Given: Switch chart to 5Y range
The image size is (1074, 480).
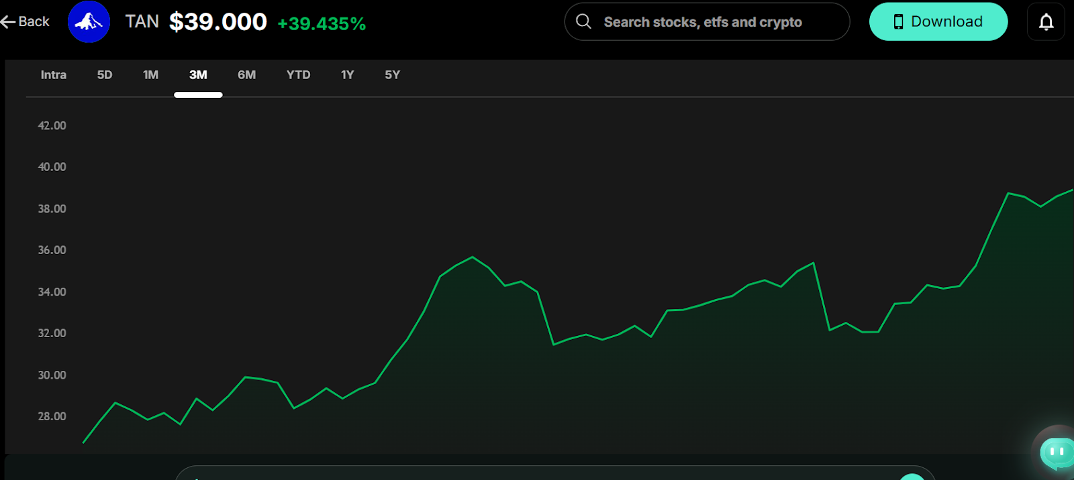Looking at the screenshot, I should pos(393,75).
